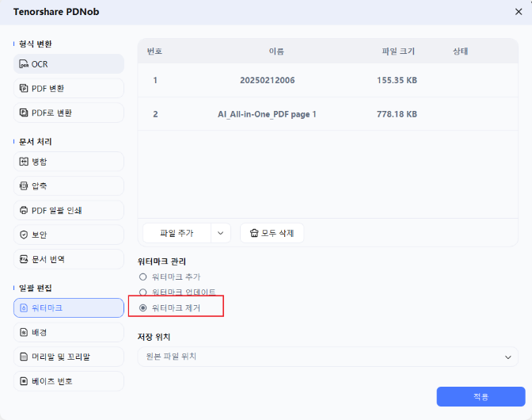Click the 모두 삭제 button
This screenshot has height=420, width=532.
[x=272, y=233]
